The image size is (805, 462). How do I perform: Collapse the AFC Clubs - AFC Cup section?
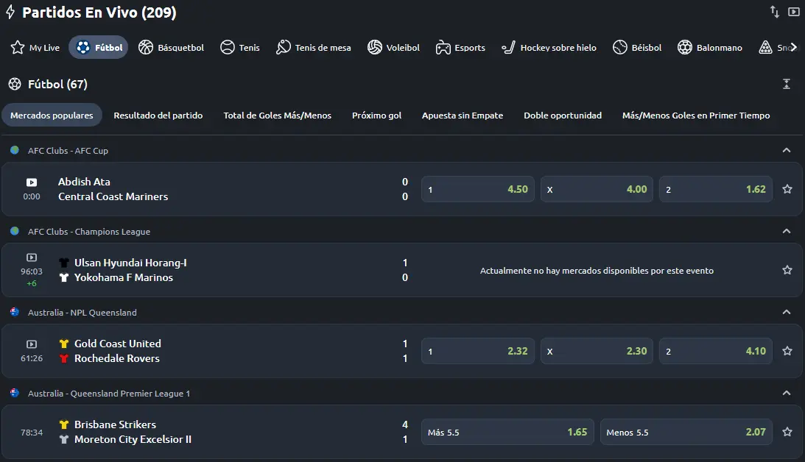click(786, 150)
